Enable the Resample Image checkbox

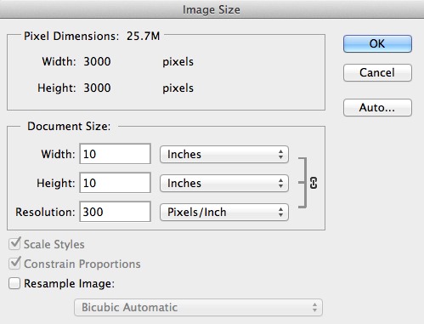tap(14, 283)
